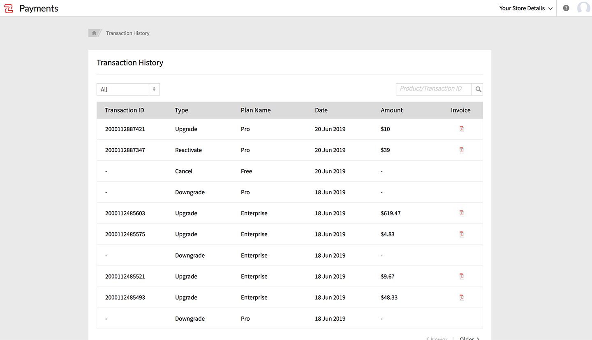
Task: Click the home breadcrumb icon
Action: pos(94,33)
